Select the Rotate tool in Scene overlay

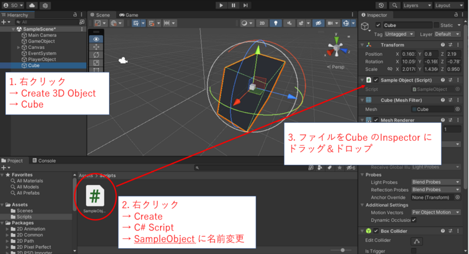point(96,55)
